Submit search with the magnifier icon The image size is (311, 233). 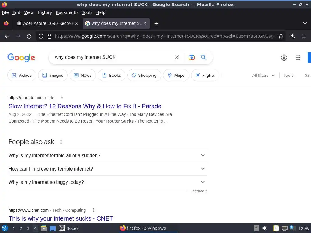tap(203, 57)
